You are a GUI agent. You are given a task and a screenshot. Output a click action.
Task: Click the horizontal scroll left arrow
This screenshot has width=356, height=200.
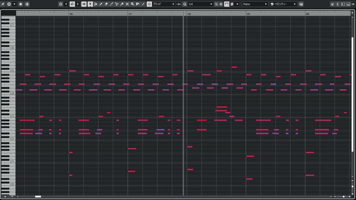click(18, 197)
